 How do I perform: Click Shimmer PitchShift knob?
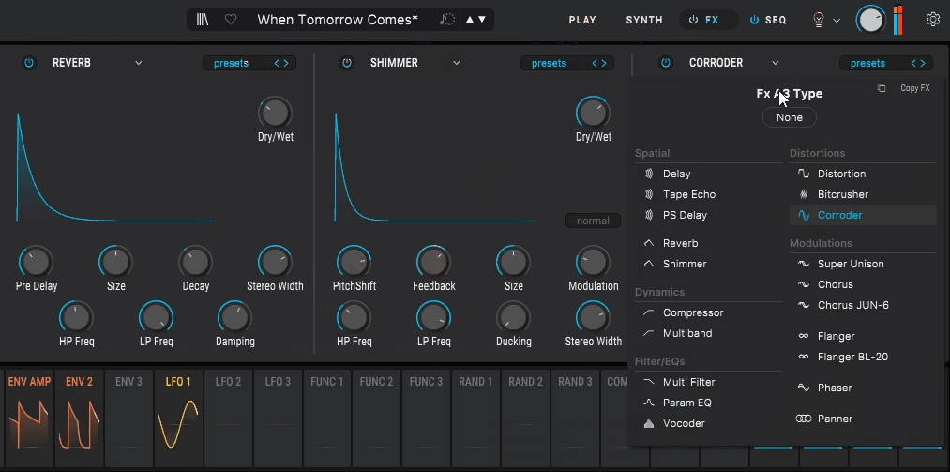[x=354, y=263]
